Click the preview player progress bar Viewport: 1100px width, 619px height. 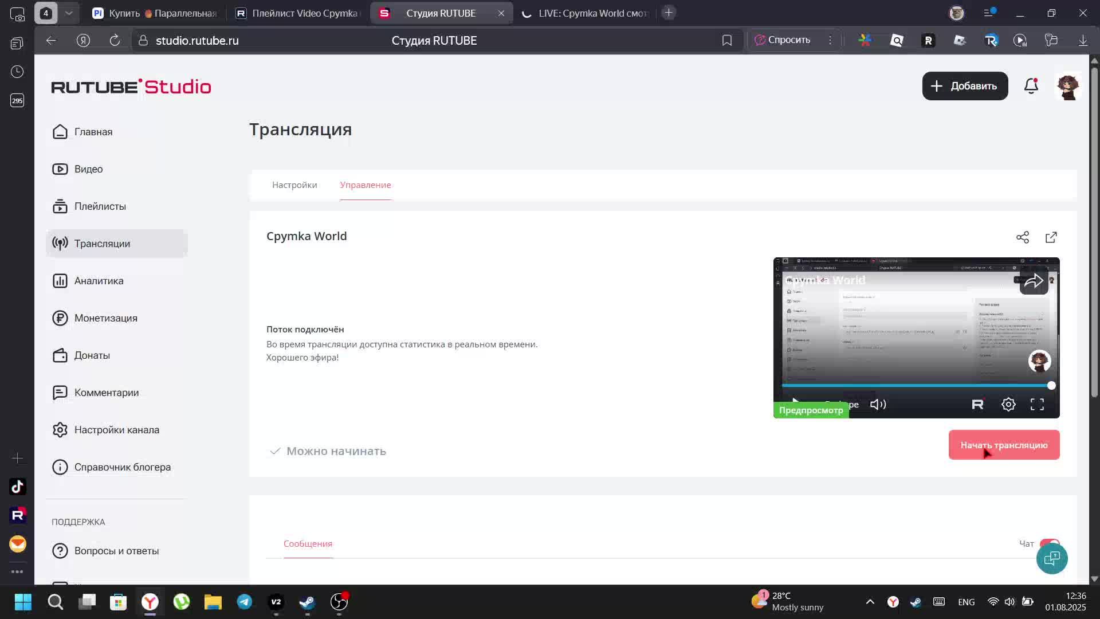coord(917,386)
